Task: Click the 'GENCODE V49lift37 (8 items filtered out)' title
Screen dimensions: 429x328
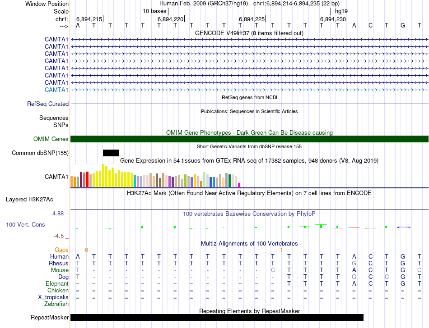Action: click(249, 33)
